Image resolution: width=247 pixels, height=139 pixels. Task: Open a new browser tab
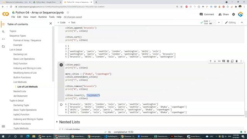96,2
